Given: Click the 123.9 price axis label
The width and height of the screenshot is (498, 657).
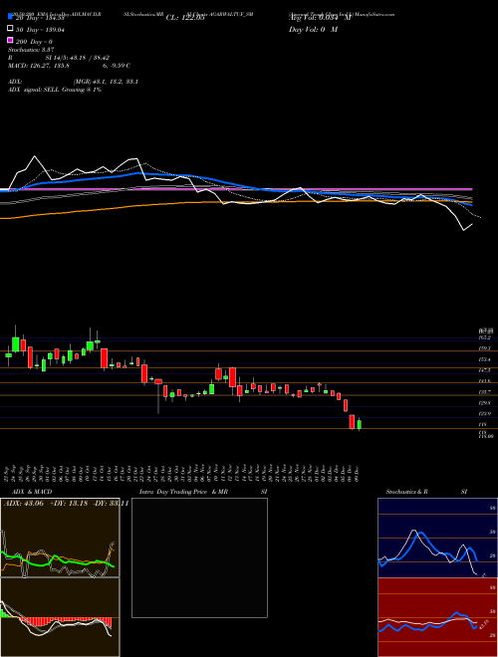Looking at the screenshot, I should (485, 414).
